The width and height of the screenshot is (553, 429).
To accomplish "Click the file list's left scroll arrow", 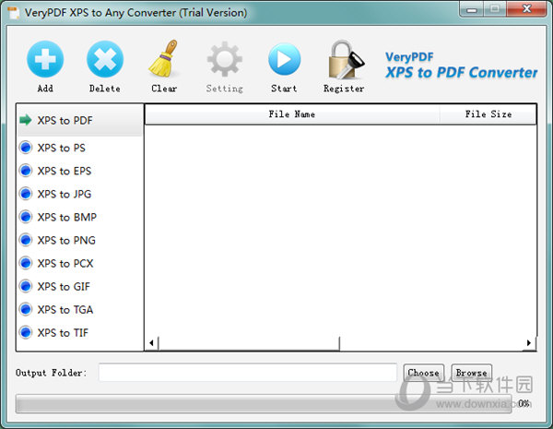I will coord(151,343).
